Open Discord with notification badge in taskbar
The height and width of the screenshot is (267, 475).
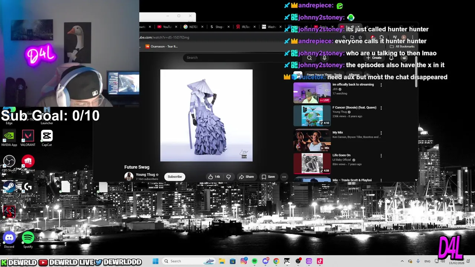pos(265,261)
